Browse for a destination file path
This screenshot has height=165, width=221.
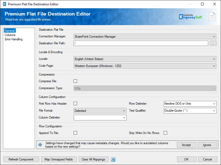point(213,43)
